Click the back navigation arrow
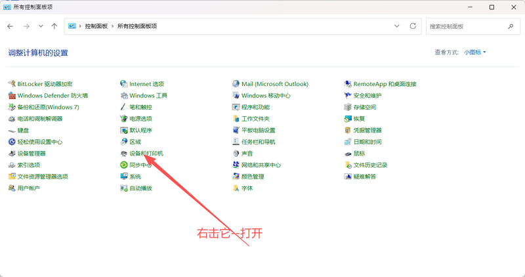Image resolution: width=525 pixels, height=277 pixels. 10,26
